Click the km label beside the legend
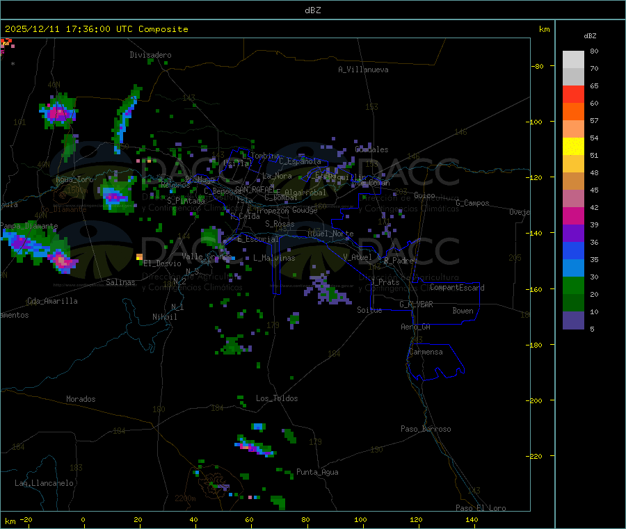Viewport: 626px width, 529px height. click(544, 29)
